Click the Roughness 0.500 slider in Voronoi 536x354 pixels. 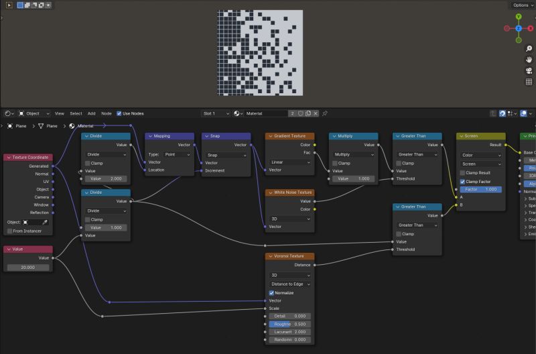[290, 324]
